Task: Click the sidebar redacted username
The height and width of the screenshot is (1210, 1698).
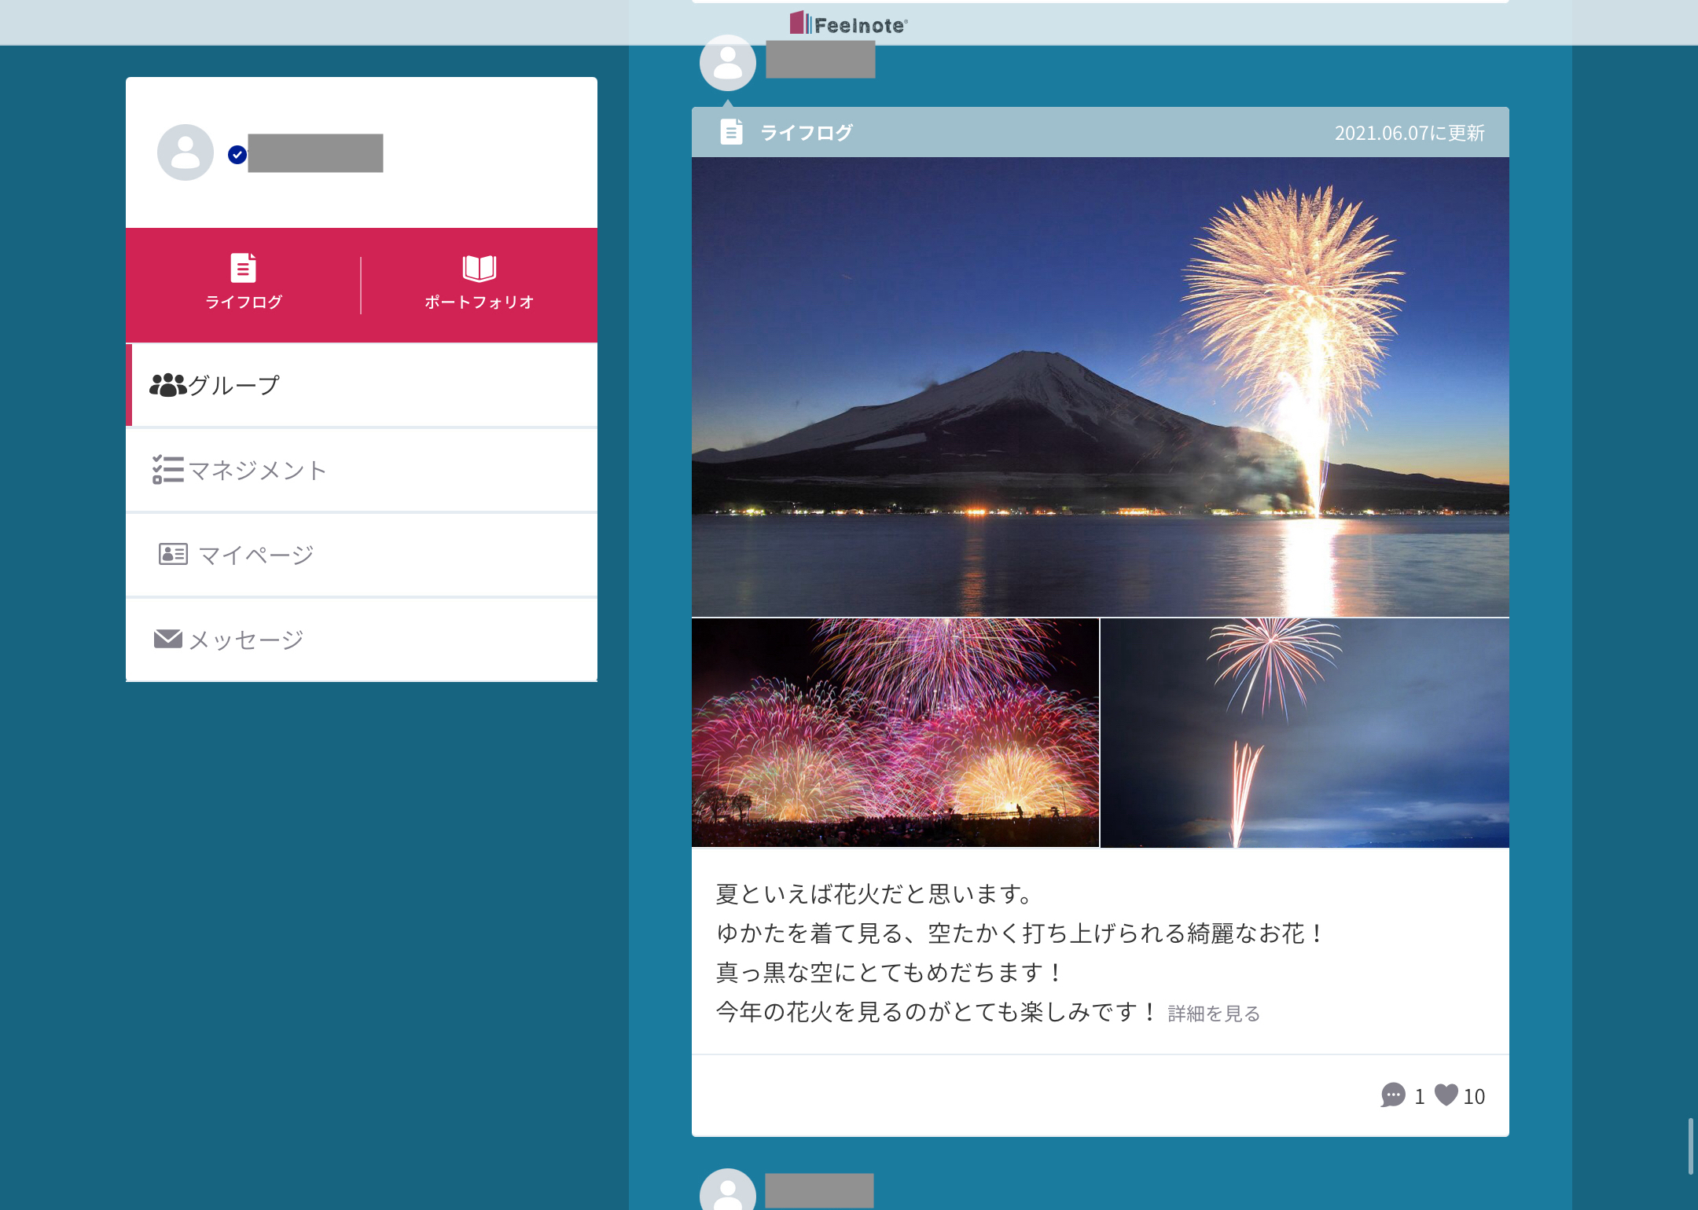Action: coord(315,153)
